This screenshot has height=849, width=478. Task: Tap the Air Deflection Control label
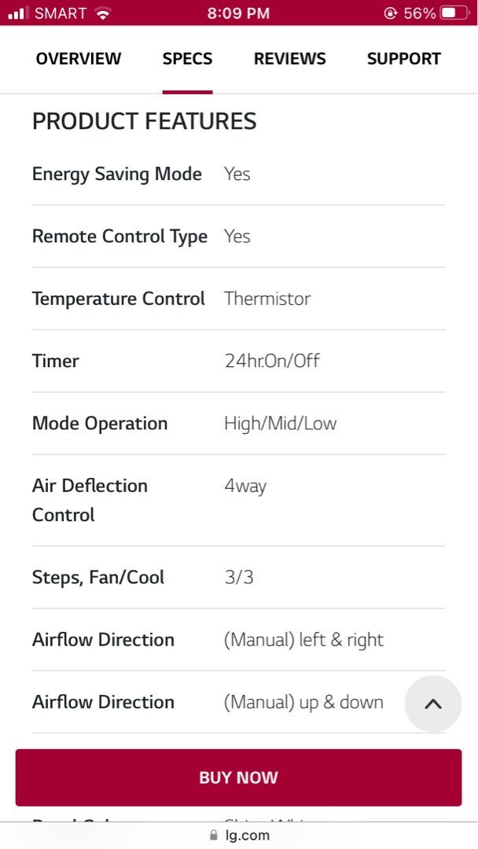pos(90,500)
